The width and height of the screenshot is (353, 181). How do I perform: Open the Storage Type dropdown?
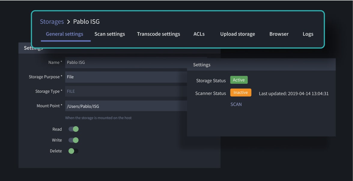pos(126,91)
